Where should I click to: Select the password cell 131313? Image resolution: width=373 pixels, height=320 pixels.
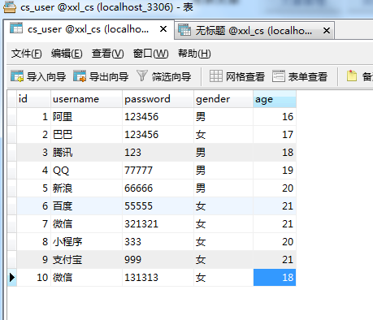click(158, 278)
